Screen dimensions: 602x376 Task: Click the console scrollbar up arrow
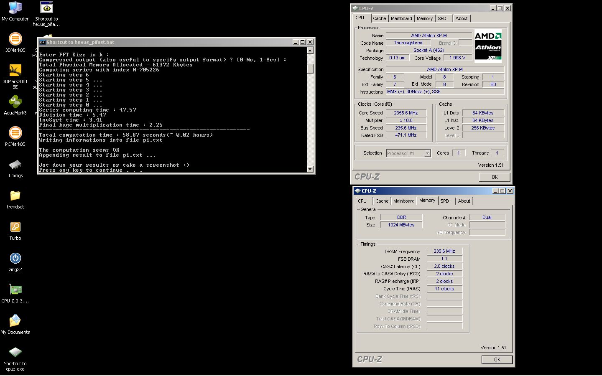310,51
